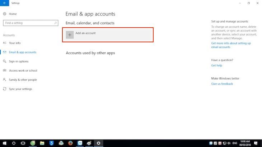The image size is (262, 147).
Task: Click the volume icon in system tray
Action: pyautogui.click(x=229, y=143)
